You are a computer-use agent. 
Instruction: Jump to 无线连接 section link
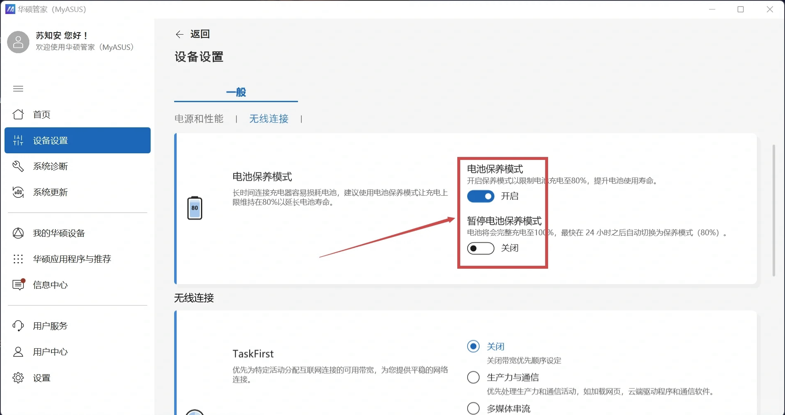click(x=269, y=119)
